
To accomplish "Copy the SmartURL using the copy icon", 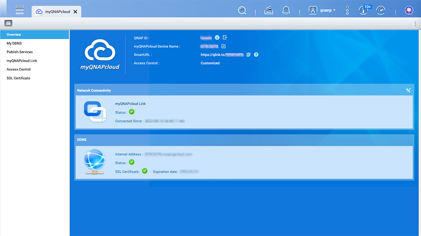I will pyautogui.click(x=248, y=54).
